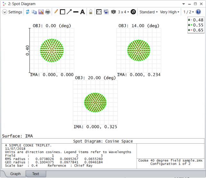206x178 pixels.
Task: Open the 3 x 4 grid dropdown
Action: click(123, 12)
